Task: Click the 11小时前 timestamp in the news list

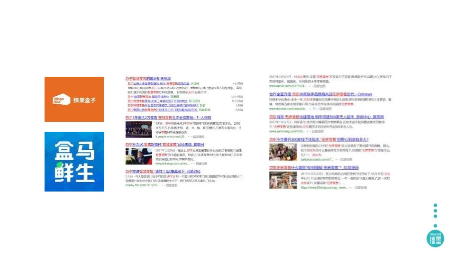Action: coord(237,101)
